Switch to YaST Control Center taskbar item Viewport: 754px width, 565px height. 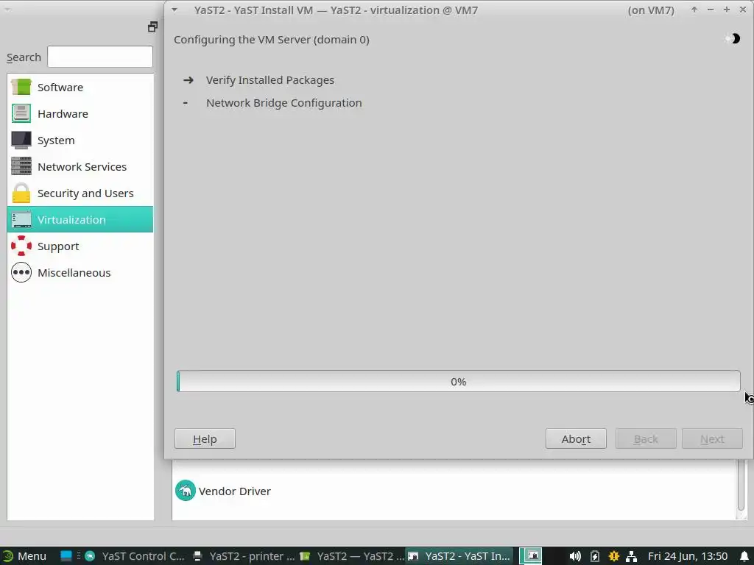[x=135, y=556]
